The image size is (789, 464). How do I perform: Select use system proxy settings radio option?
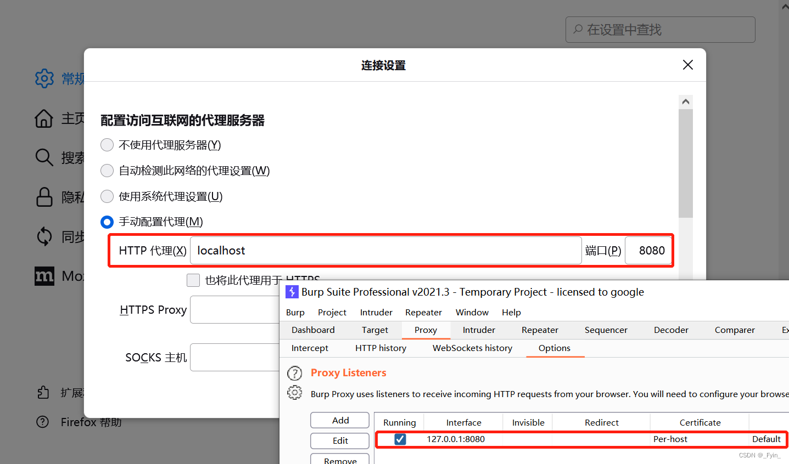click(107, 196)
